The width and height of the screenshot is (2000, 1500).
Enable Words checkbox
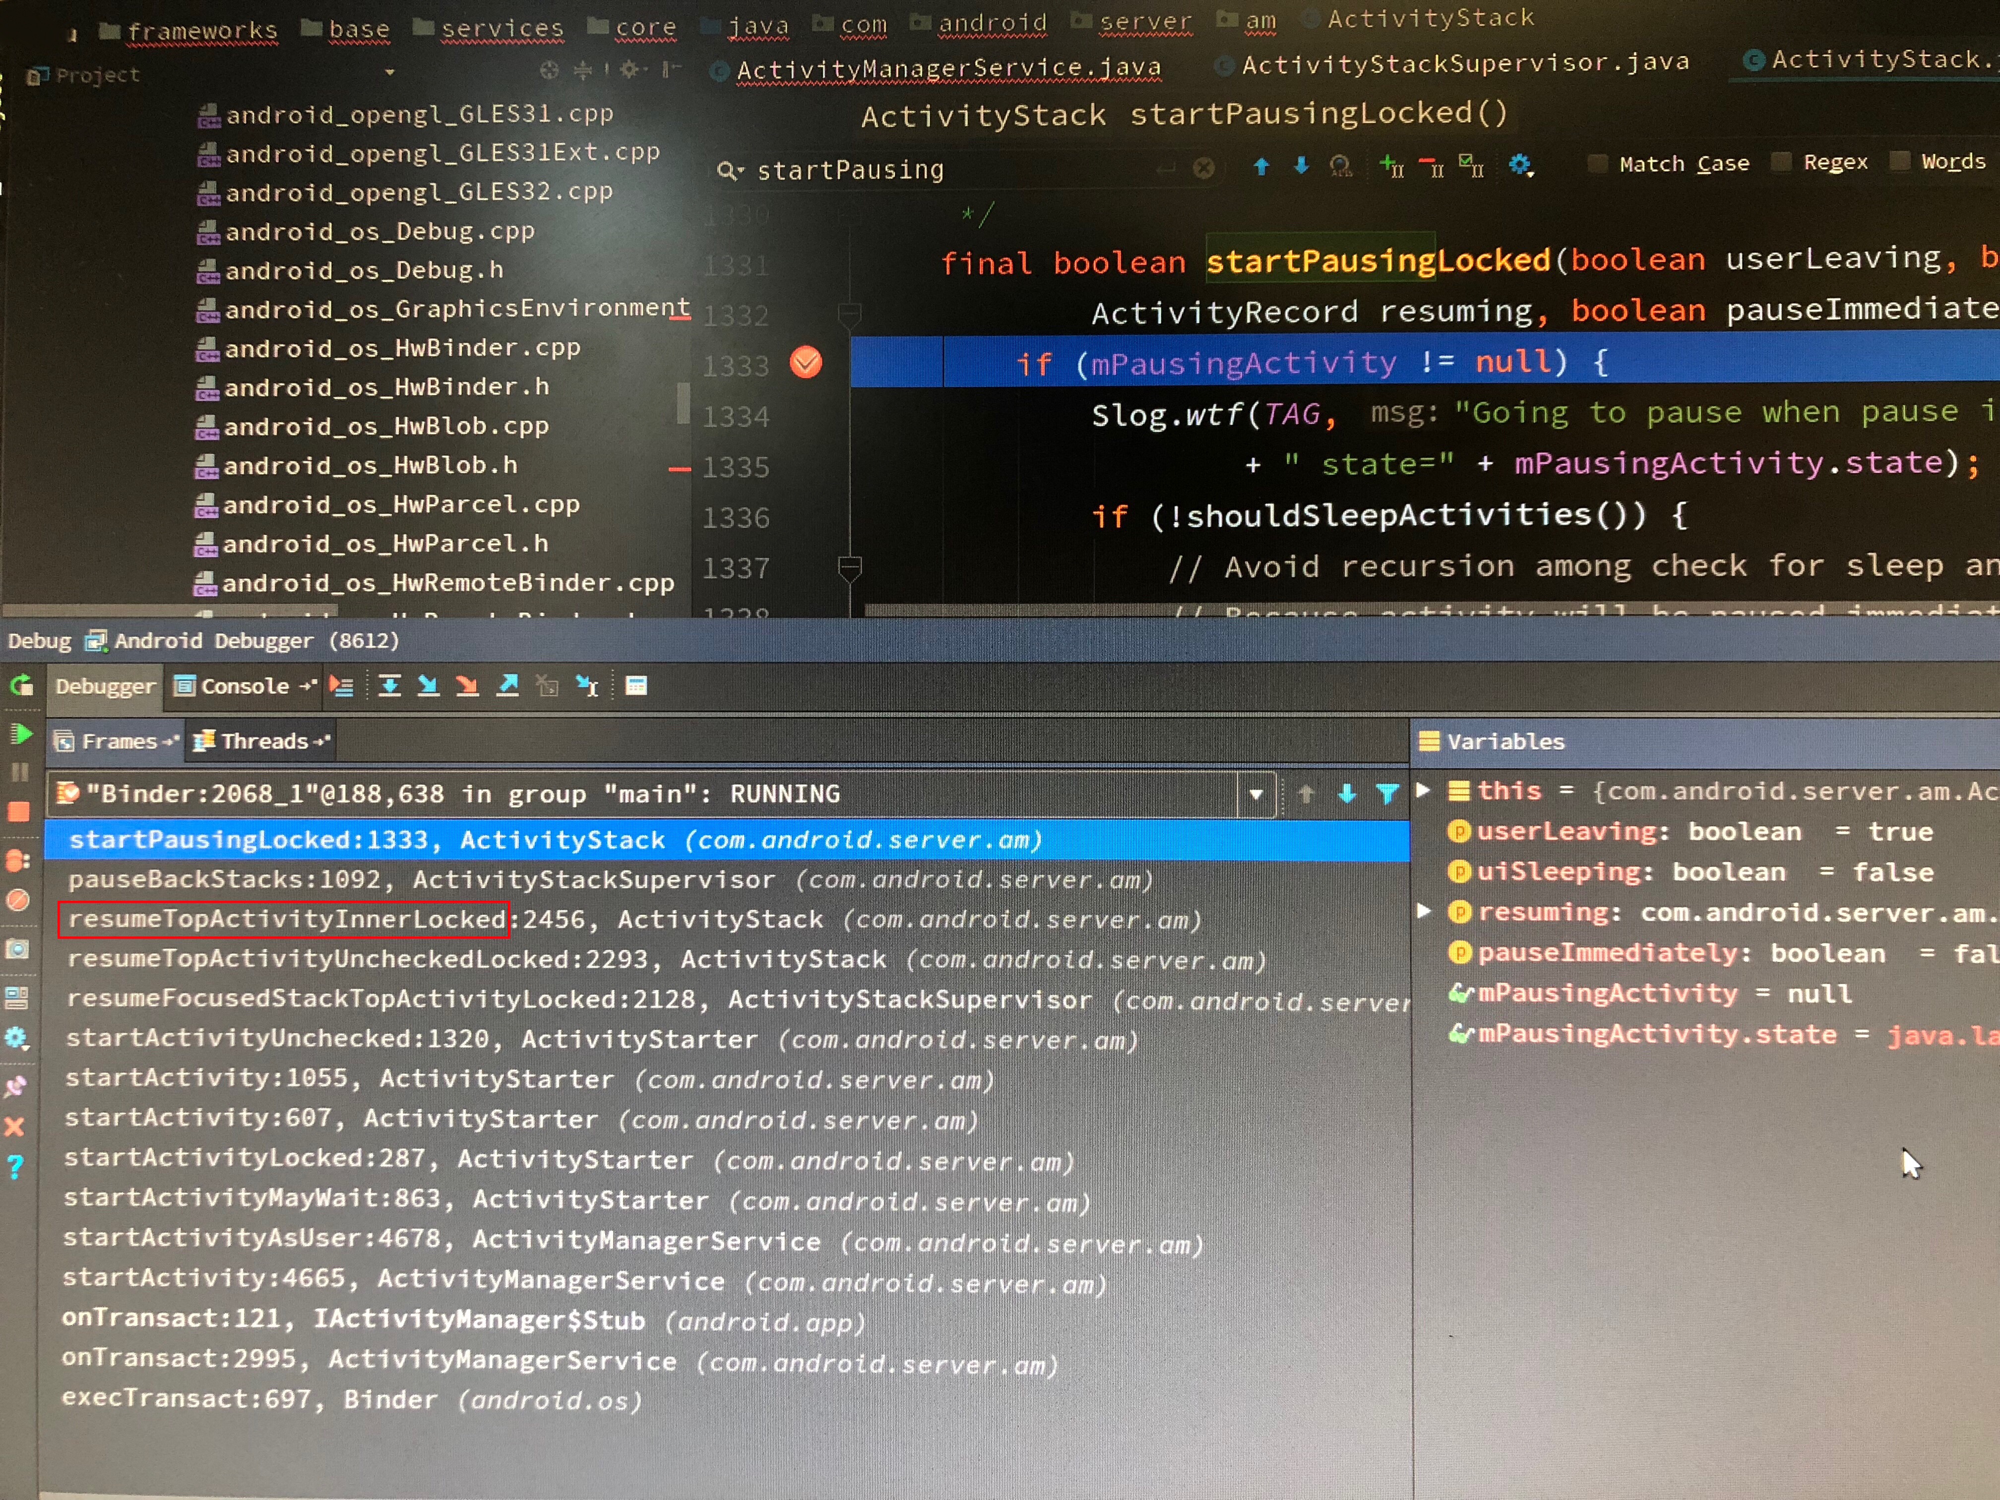pos(1900,161)
